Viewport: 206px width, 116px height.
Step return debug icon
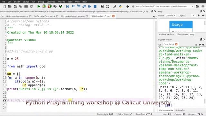click(84, 6)
